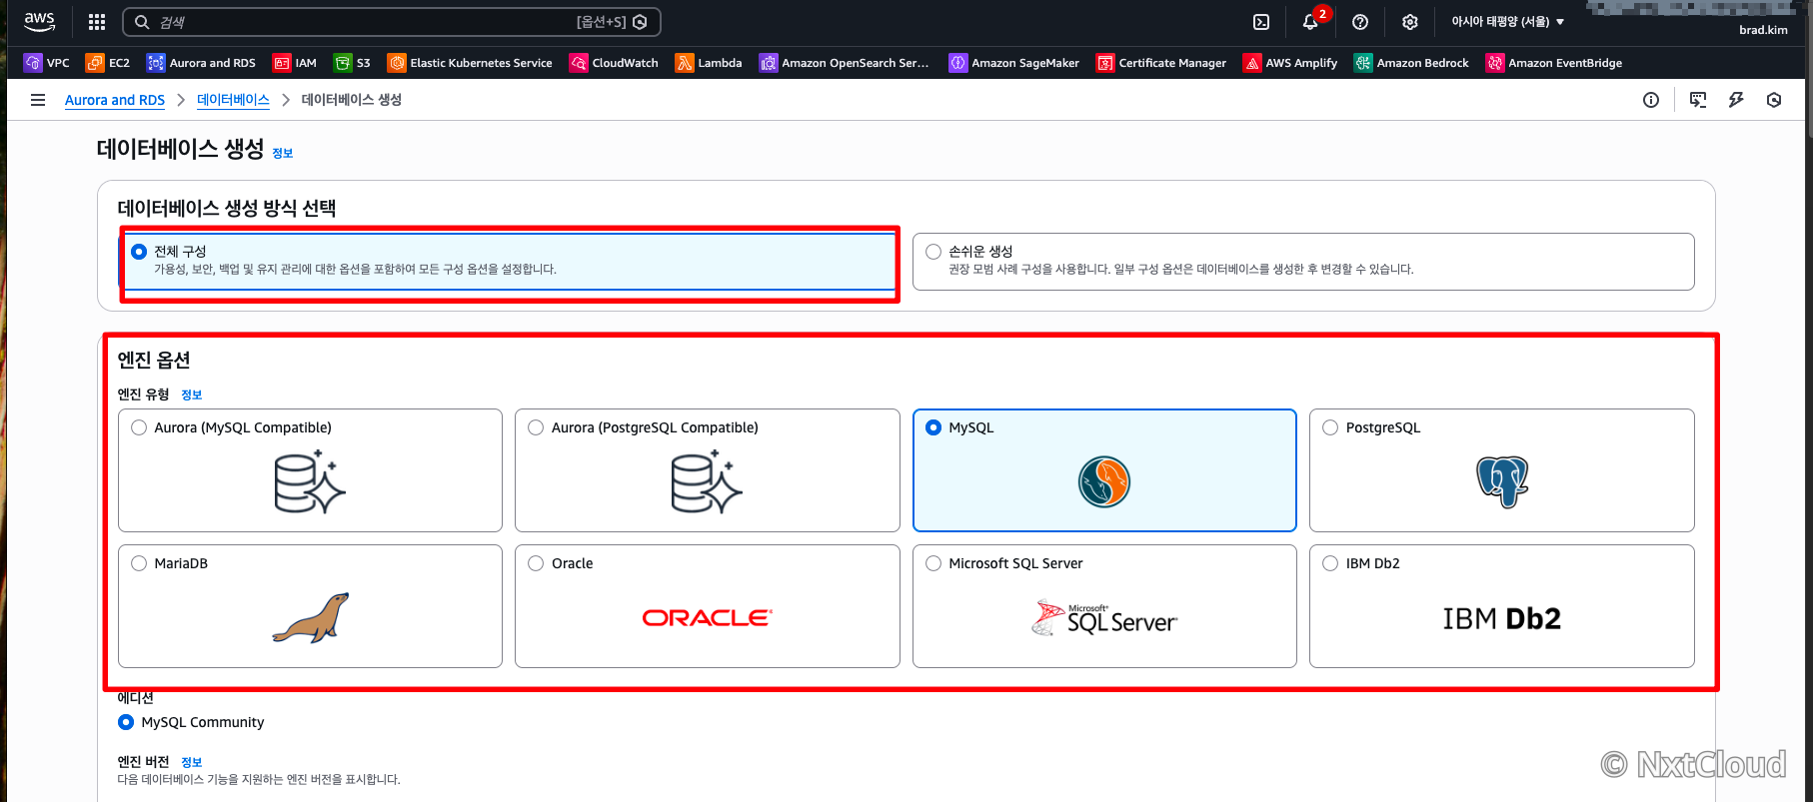The width and height of the screenshot is (1813, 802).
Task: Open the Elastic Kubernetes Service shortcut
Action: 470,63
